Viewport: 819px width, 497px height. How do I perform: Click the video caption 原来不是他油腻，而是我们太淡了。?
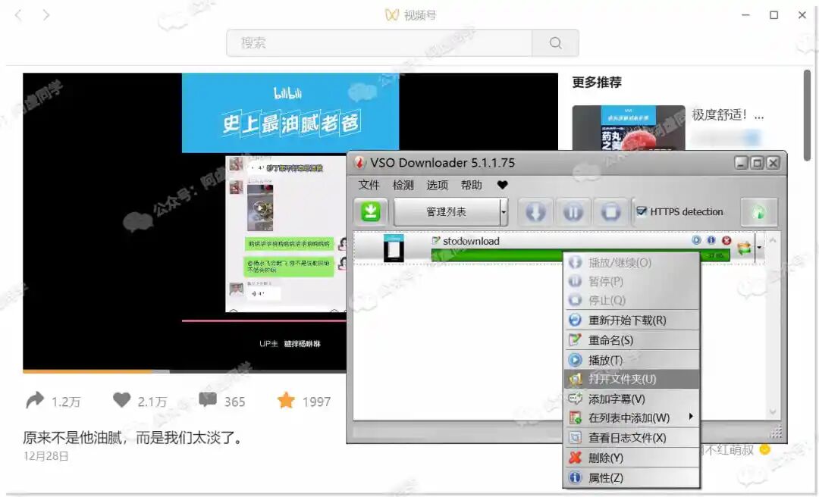pos(133,437)
